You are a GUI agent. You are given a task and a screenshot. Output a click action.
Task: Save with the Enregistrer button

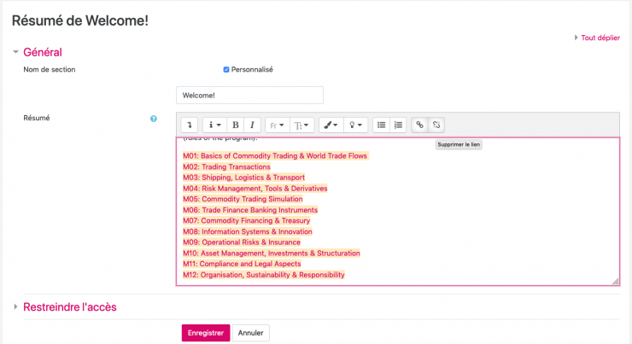click(205, 333)
